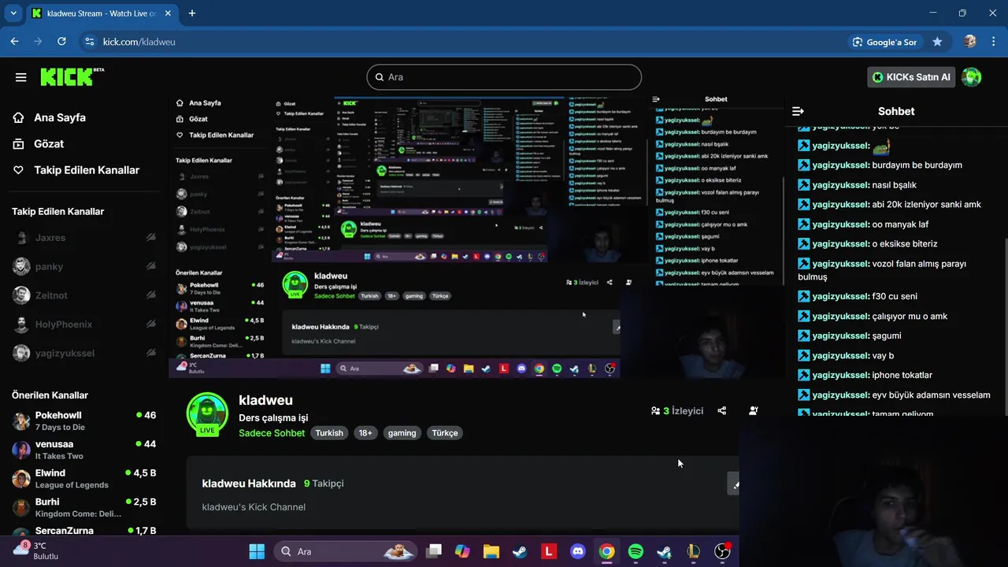Open File Explorer from the taskbar

click(x=491, y=551)
